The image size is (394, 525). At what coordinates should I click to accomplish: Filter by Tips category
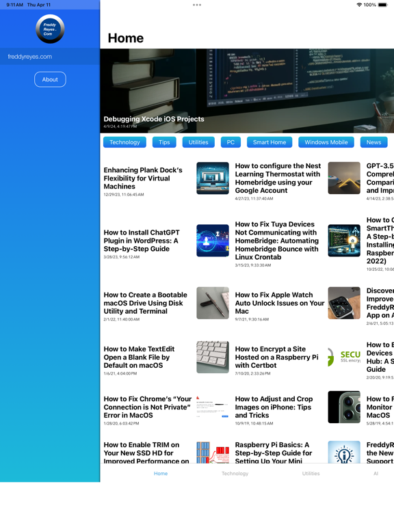164,142
